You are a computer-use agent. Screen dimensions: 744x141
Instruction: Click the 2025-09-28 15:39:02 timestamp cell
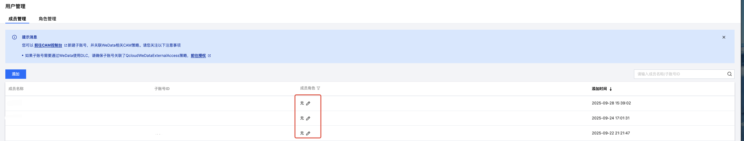[x=611, y=103]
